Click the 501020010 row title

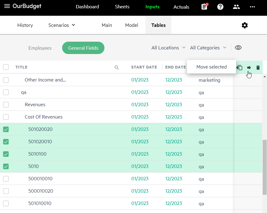coord(40,142)
